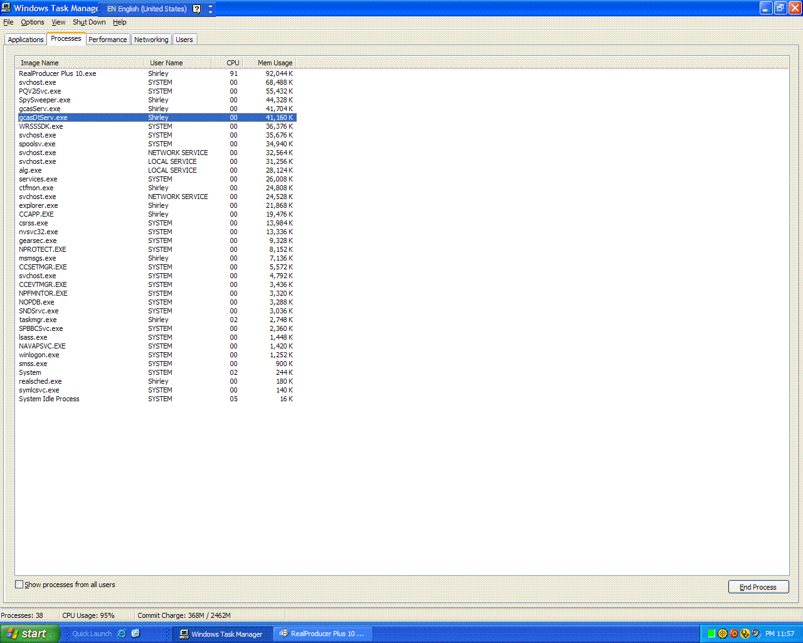Image resolution: width=803 pixels, height=643 pixels.
Task: Click the Start button
Action: click(x=29, y=634)
